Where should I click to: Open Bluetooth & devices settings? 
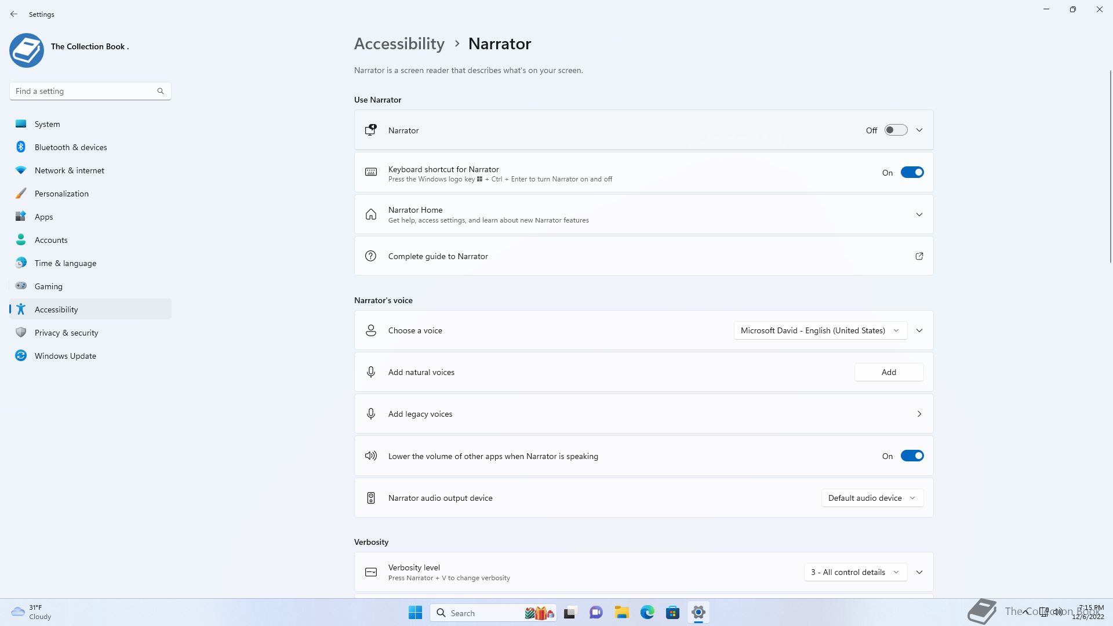[x=71, y=147]
